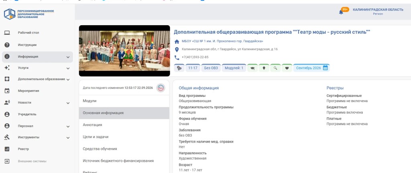Click the calendar icon in the Сентябрь 2026 badge

325,68
